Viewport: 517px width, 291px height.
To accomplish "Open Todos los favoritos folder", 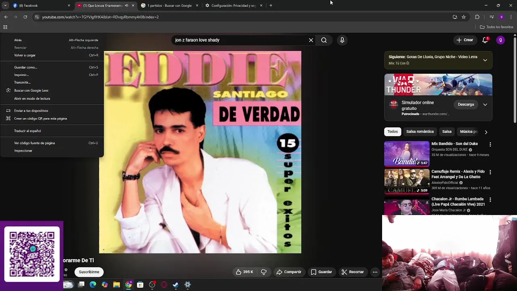I will coord(496,27).
